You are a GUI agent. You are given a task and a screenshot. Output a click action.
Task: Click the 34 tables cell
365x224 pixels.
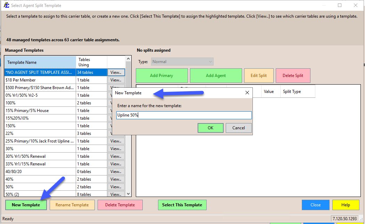click(x=91, y=72)
